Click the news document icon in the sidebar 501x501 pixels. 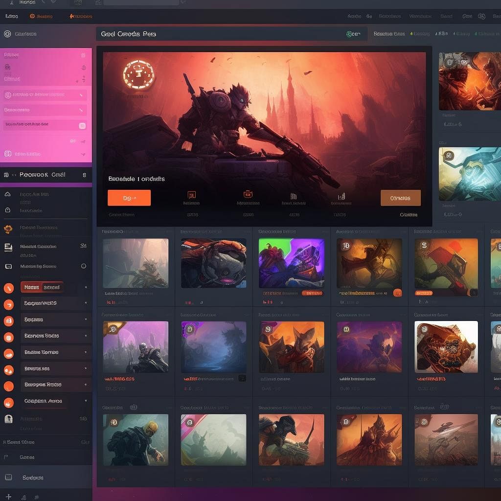tap(8, 246)
